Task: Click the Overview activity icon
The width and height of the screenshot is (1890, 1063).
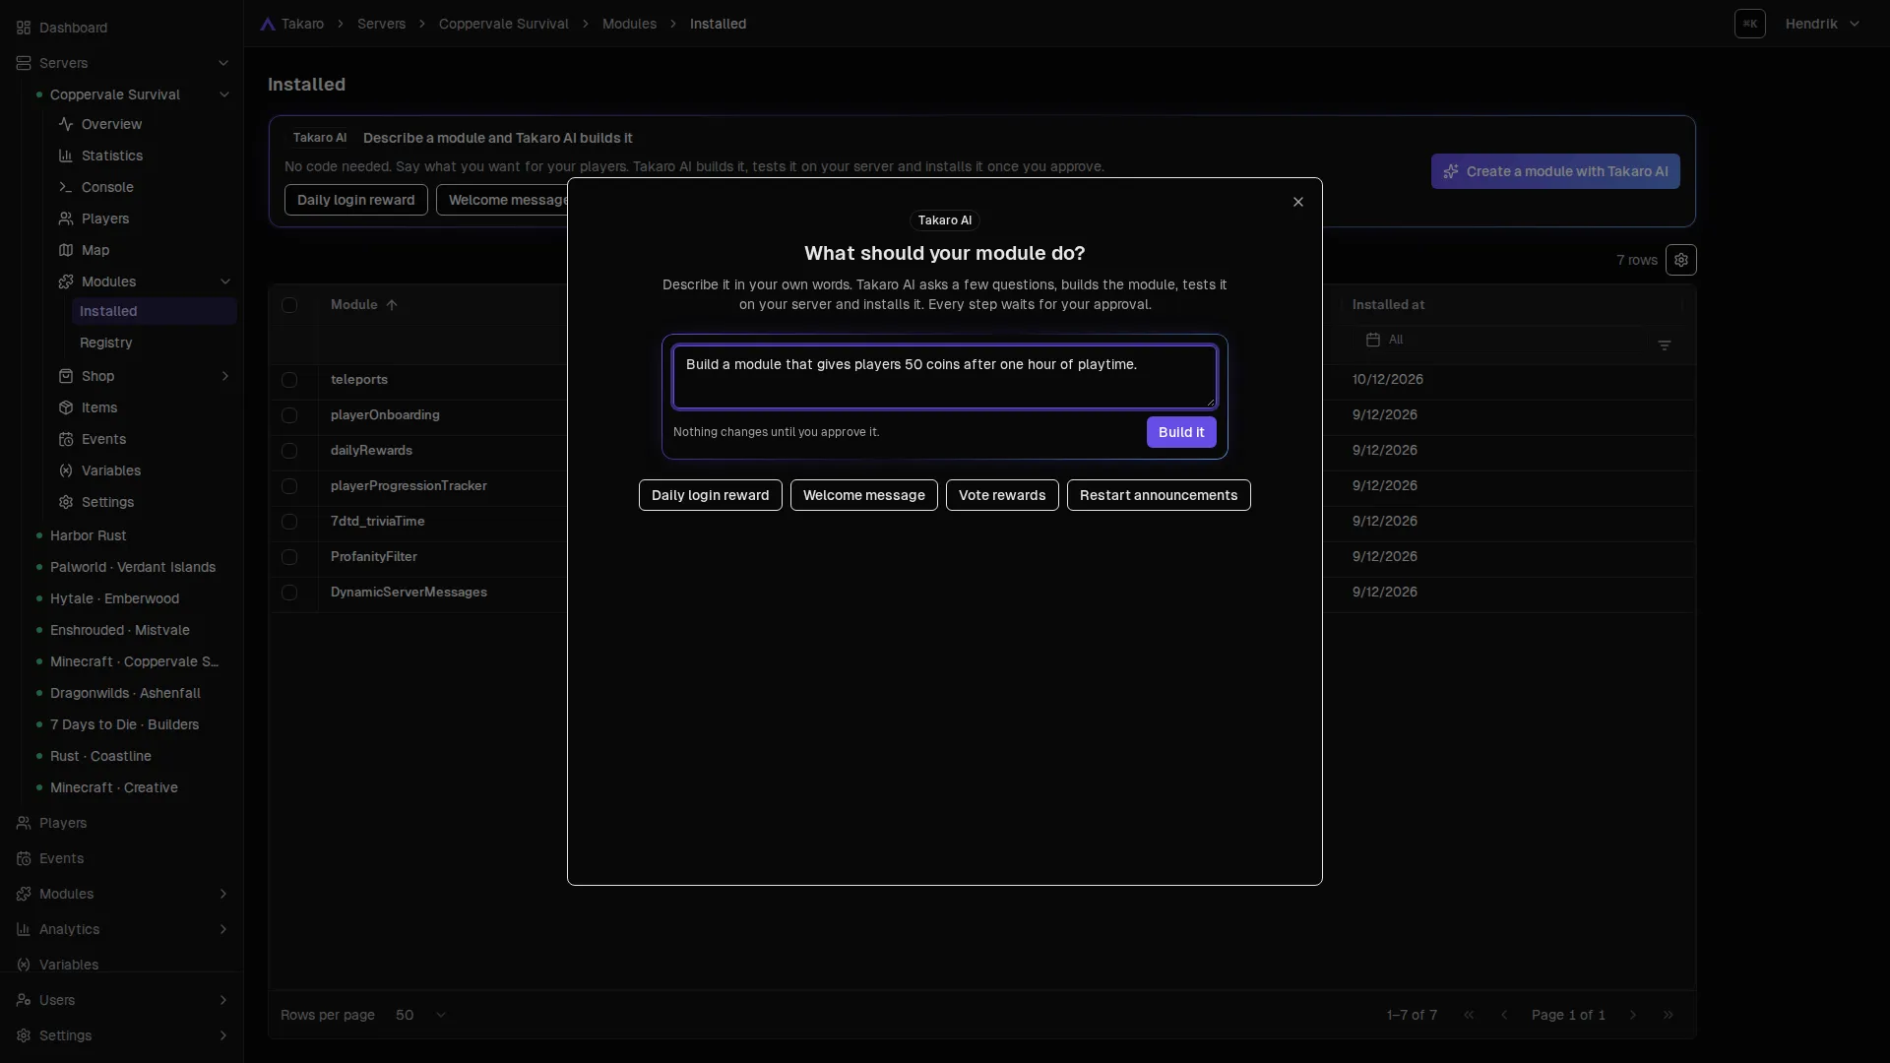Action: pyautogui.click(x=66, y=124)
